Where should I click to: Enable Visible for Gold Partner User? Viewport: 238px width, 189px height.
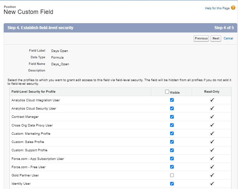(x=172, y=175)
